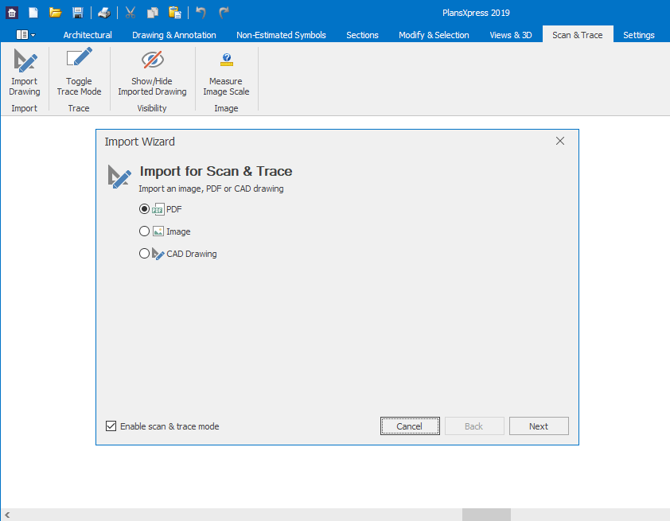The image size is (670, 521).
Task: Open the Views & 3D tab
Action: (x=510, y=35)
